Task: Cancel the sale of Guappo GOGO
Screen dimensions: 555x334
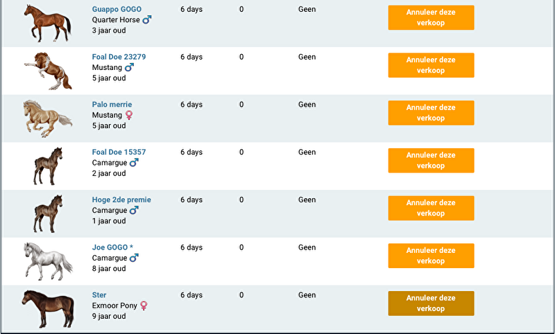Action: click(x=431, y=18)
